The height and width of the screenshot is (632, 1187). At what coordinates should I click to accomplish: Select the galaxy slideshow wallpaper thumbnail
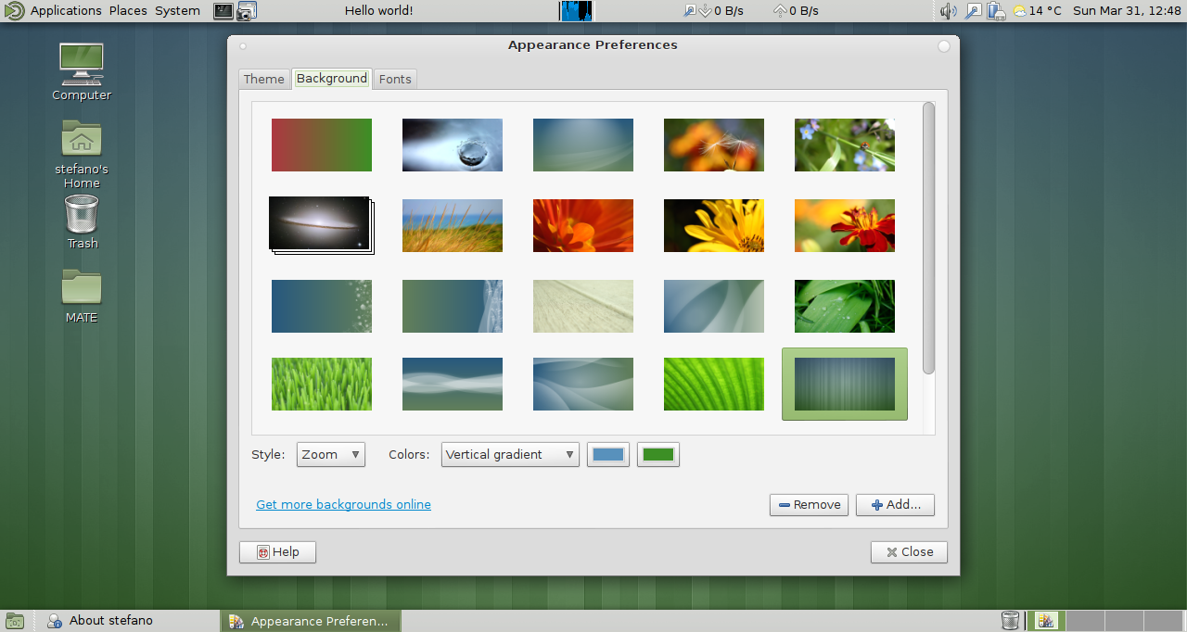[x=320, y=223]
